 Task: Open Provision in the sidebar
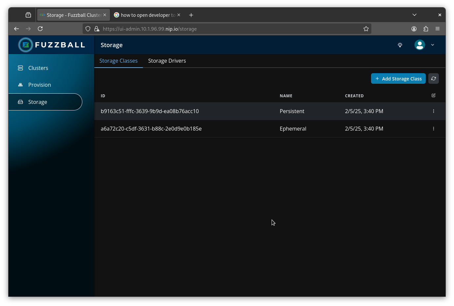(x=45, y=85)
